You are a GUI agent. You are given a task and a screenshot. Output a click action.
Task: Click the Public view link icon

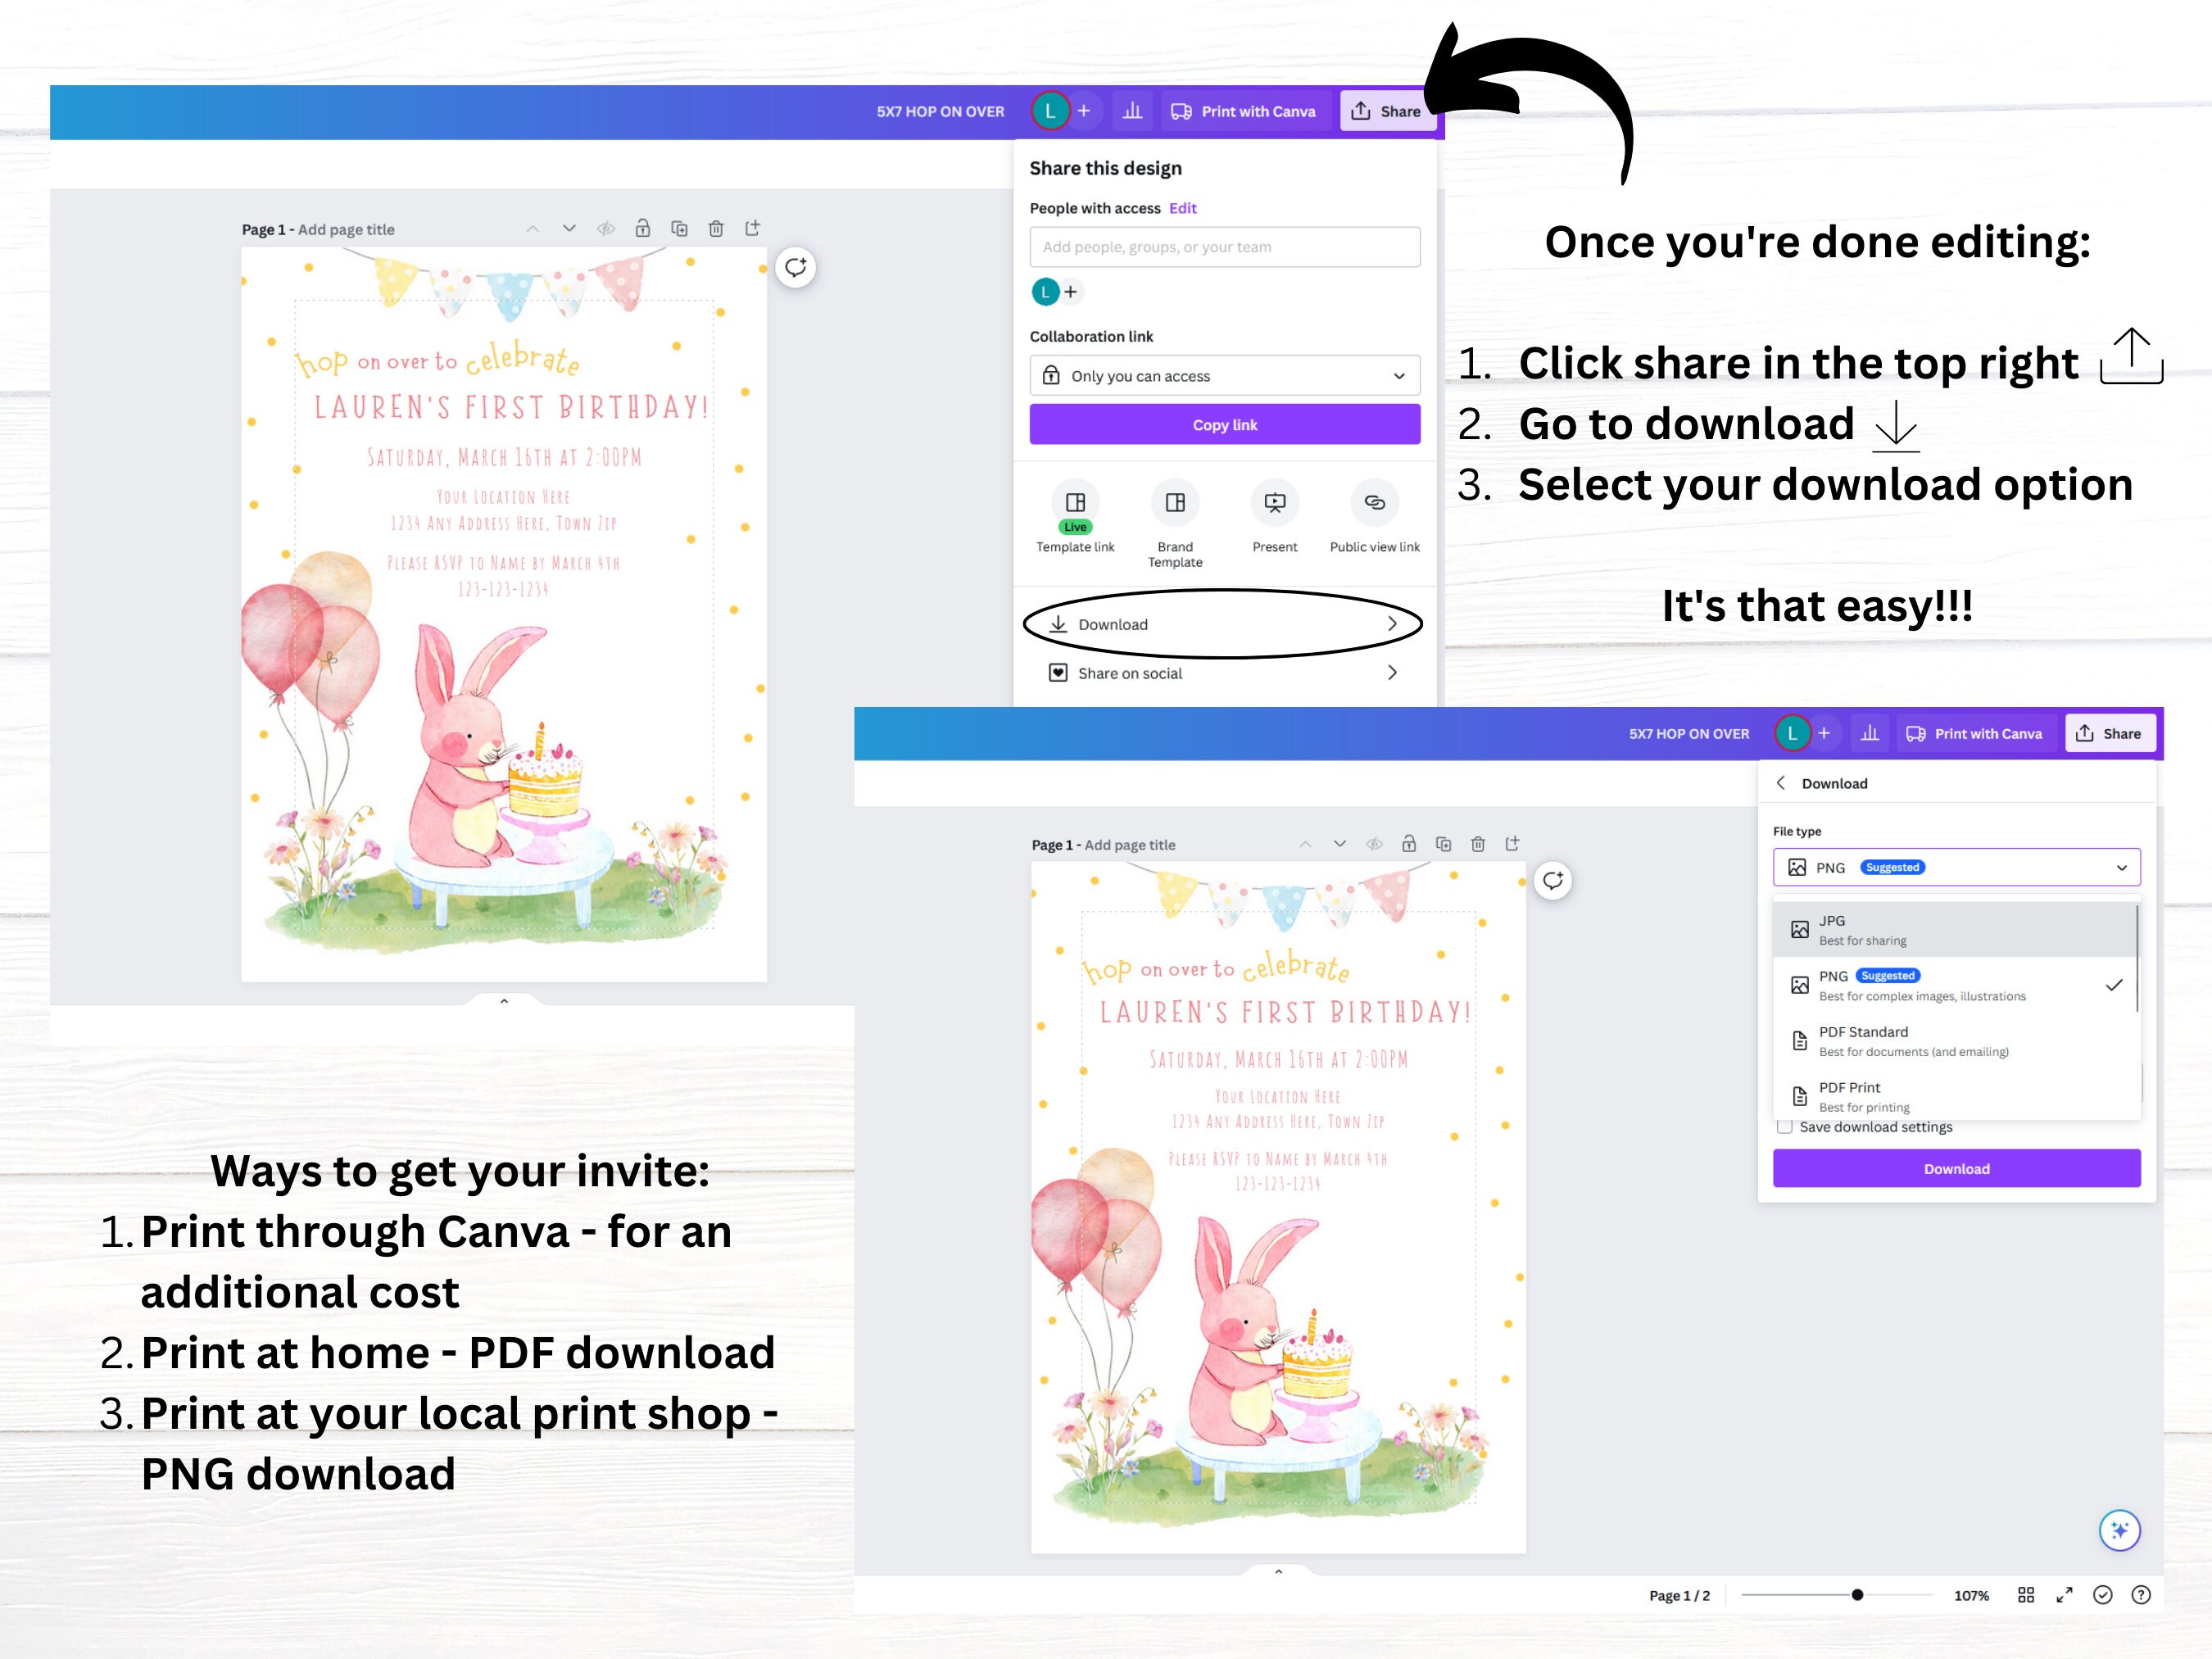tap(1375, 505)
